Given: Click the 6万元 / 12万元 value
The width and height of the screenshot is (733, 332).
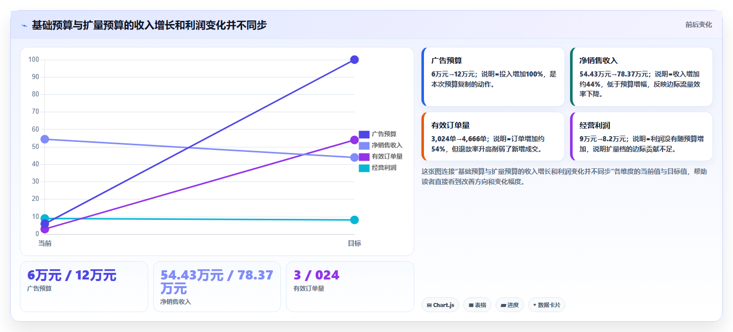Looking at the screenshot, I should [72, 275].
